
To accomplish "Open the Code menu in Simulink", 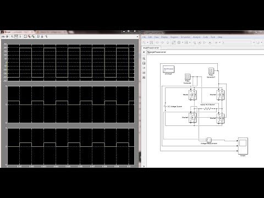I will pos(205,37).
